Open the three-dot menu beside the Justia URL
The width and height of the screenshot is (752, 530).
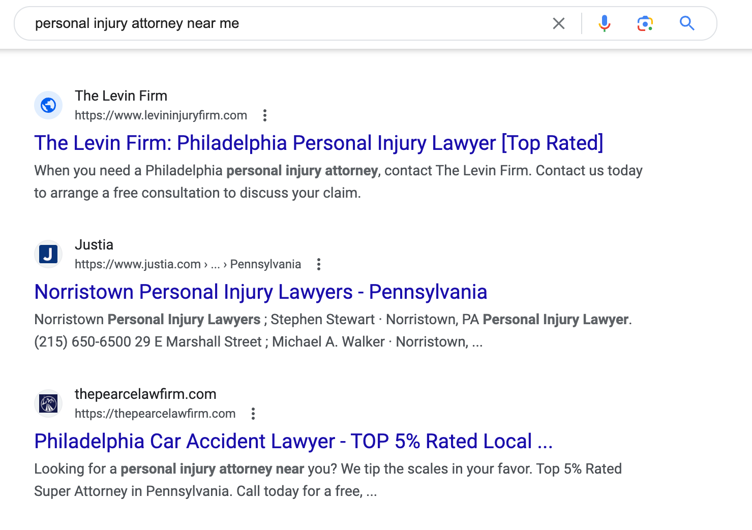point(319,264)
